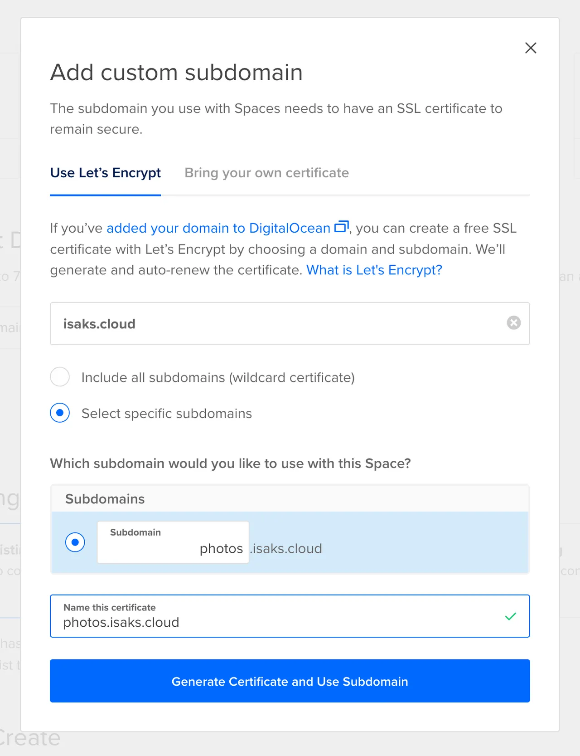Screen dimensions: 580x756
Task: Close the Add custom subdomain dialog
Action: [531, 48]
